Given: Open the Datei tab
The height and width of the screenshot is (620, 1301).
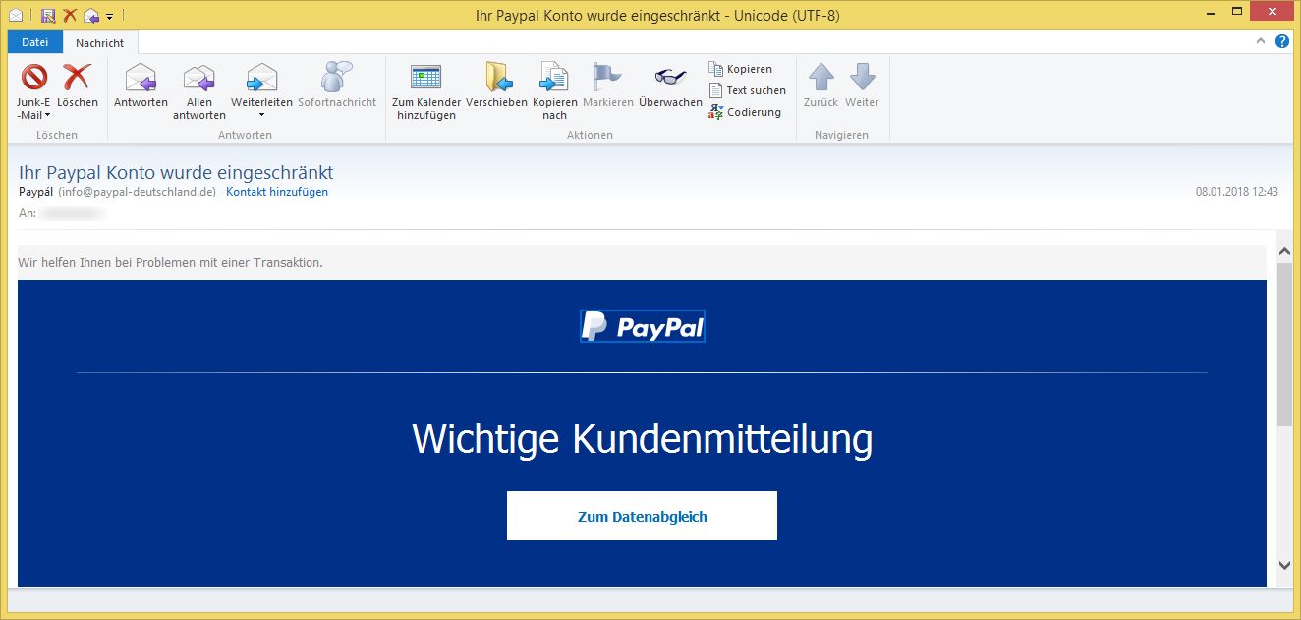Looking at the screenshot, I should (x=35, y=42).
